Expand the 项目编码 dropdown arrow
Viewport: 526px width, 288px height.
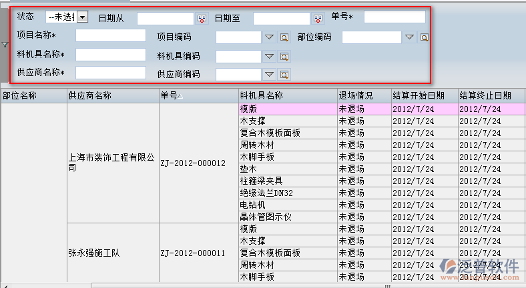pyautogui.click(x=270, y=38)
